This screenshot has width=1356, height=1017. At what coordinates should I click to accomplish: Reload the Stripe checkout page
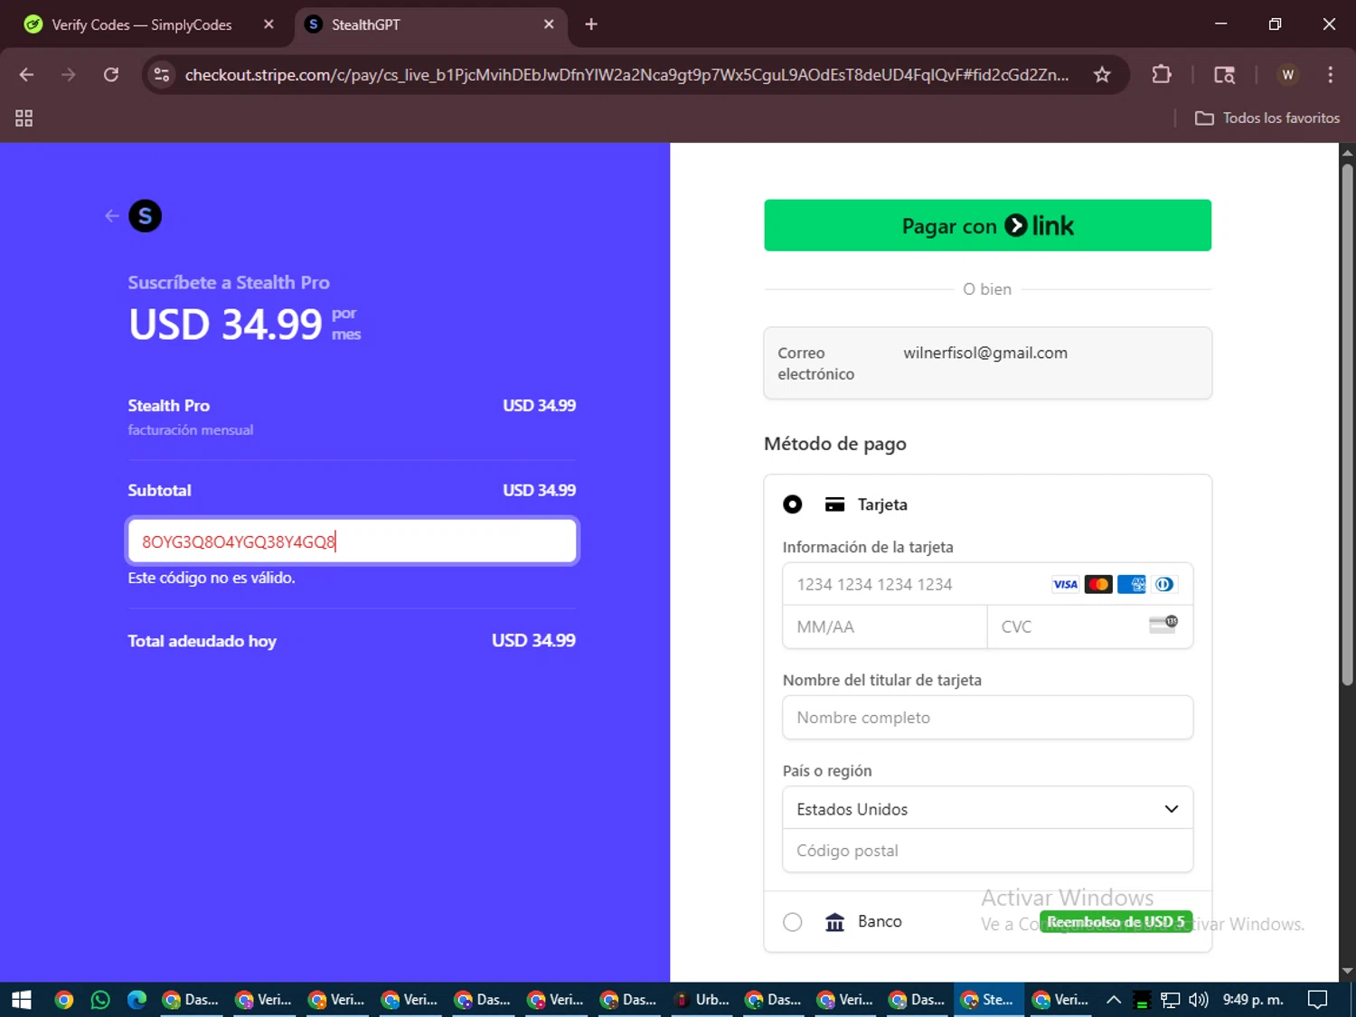tap(111, 75)
